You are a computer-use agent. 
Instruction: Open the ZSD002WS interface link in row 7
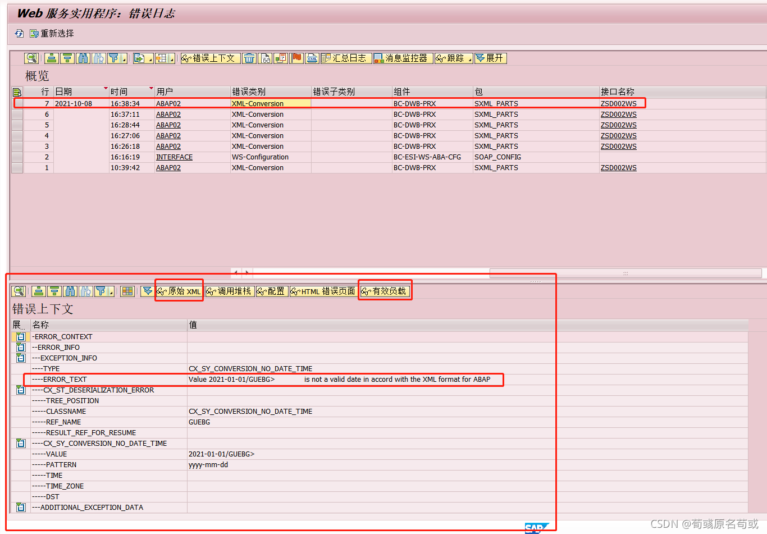coord(618,103)
